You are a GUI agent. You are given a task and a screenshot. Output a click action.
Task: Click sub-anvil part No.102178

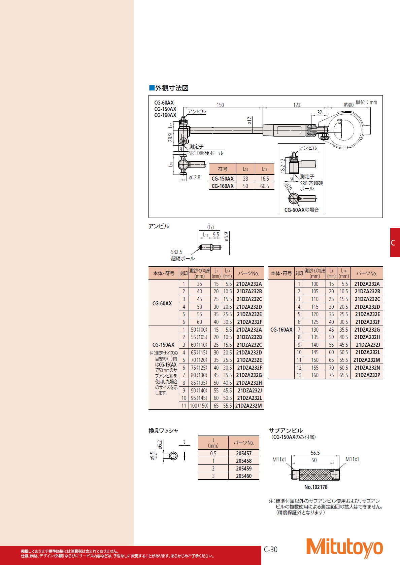316,487
